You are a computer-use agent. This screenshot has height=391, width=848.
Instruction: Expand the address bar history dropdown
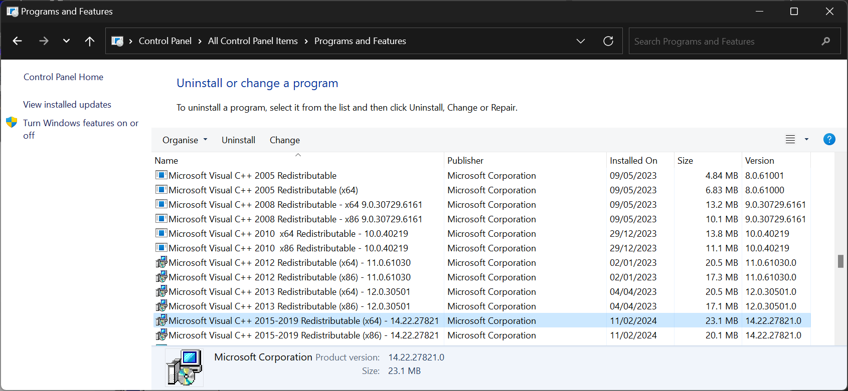(x=580, y=41)
